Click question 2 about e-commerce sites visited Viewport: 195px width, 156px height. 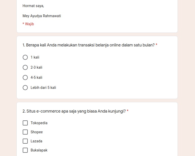pos(74,111)
